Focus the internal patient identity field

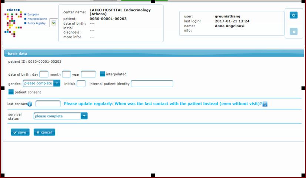(x=152, y=84)
